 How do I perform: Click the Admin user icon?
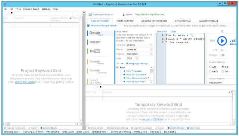[x=124, y=15]
